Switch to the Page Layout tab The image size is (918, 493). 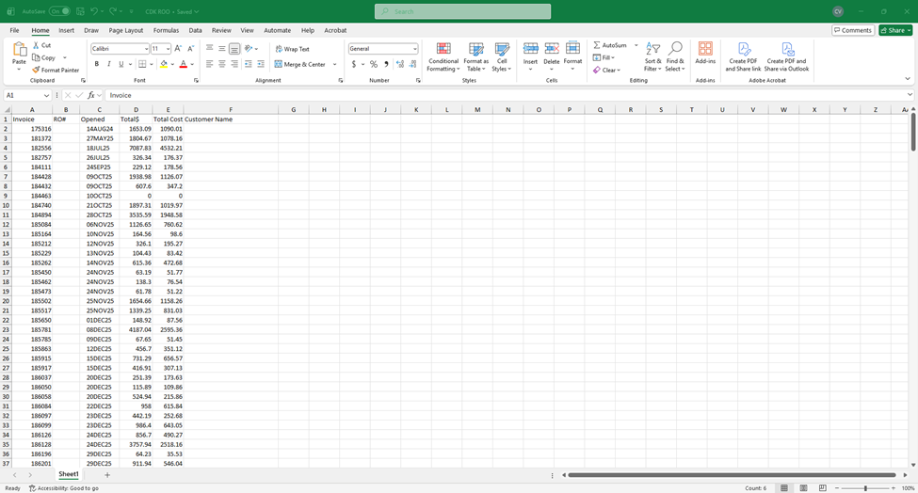(126, 30)
